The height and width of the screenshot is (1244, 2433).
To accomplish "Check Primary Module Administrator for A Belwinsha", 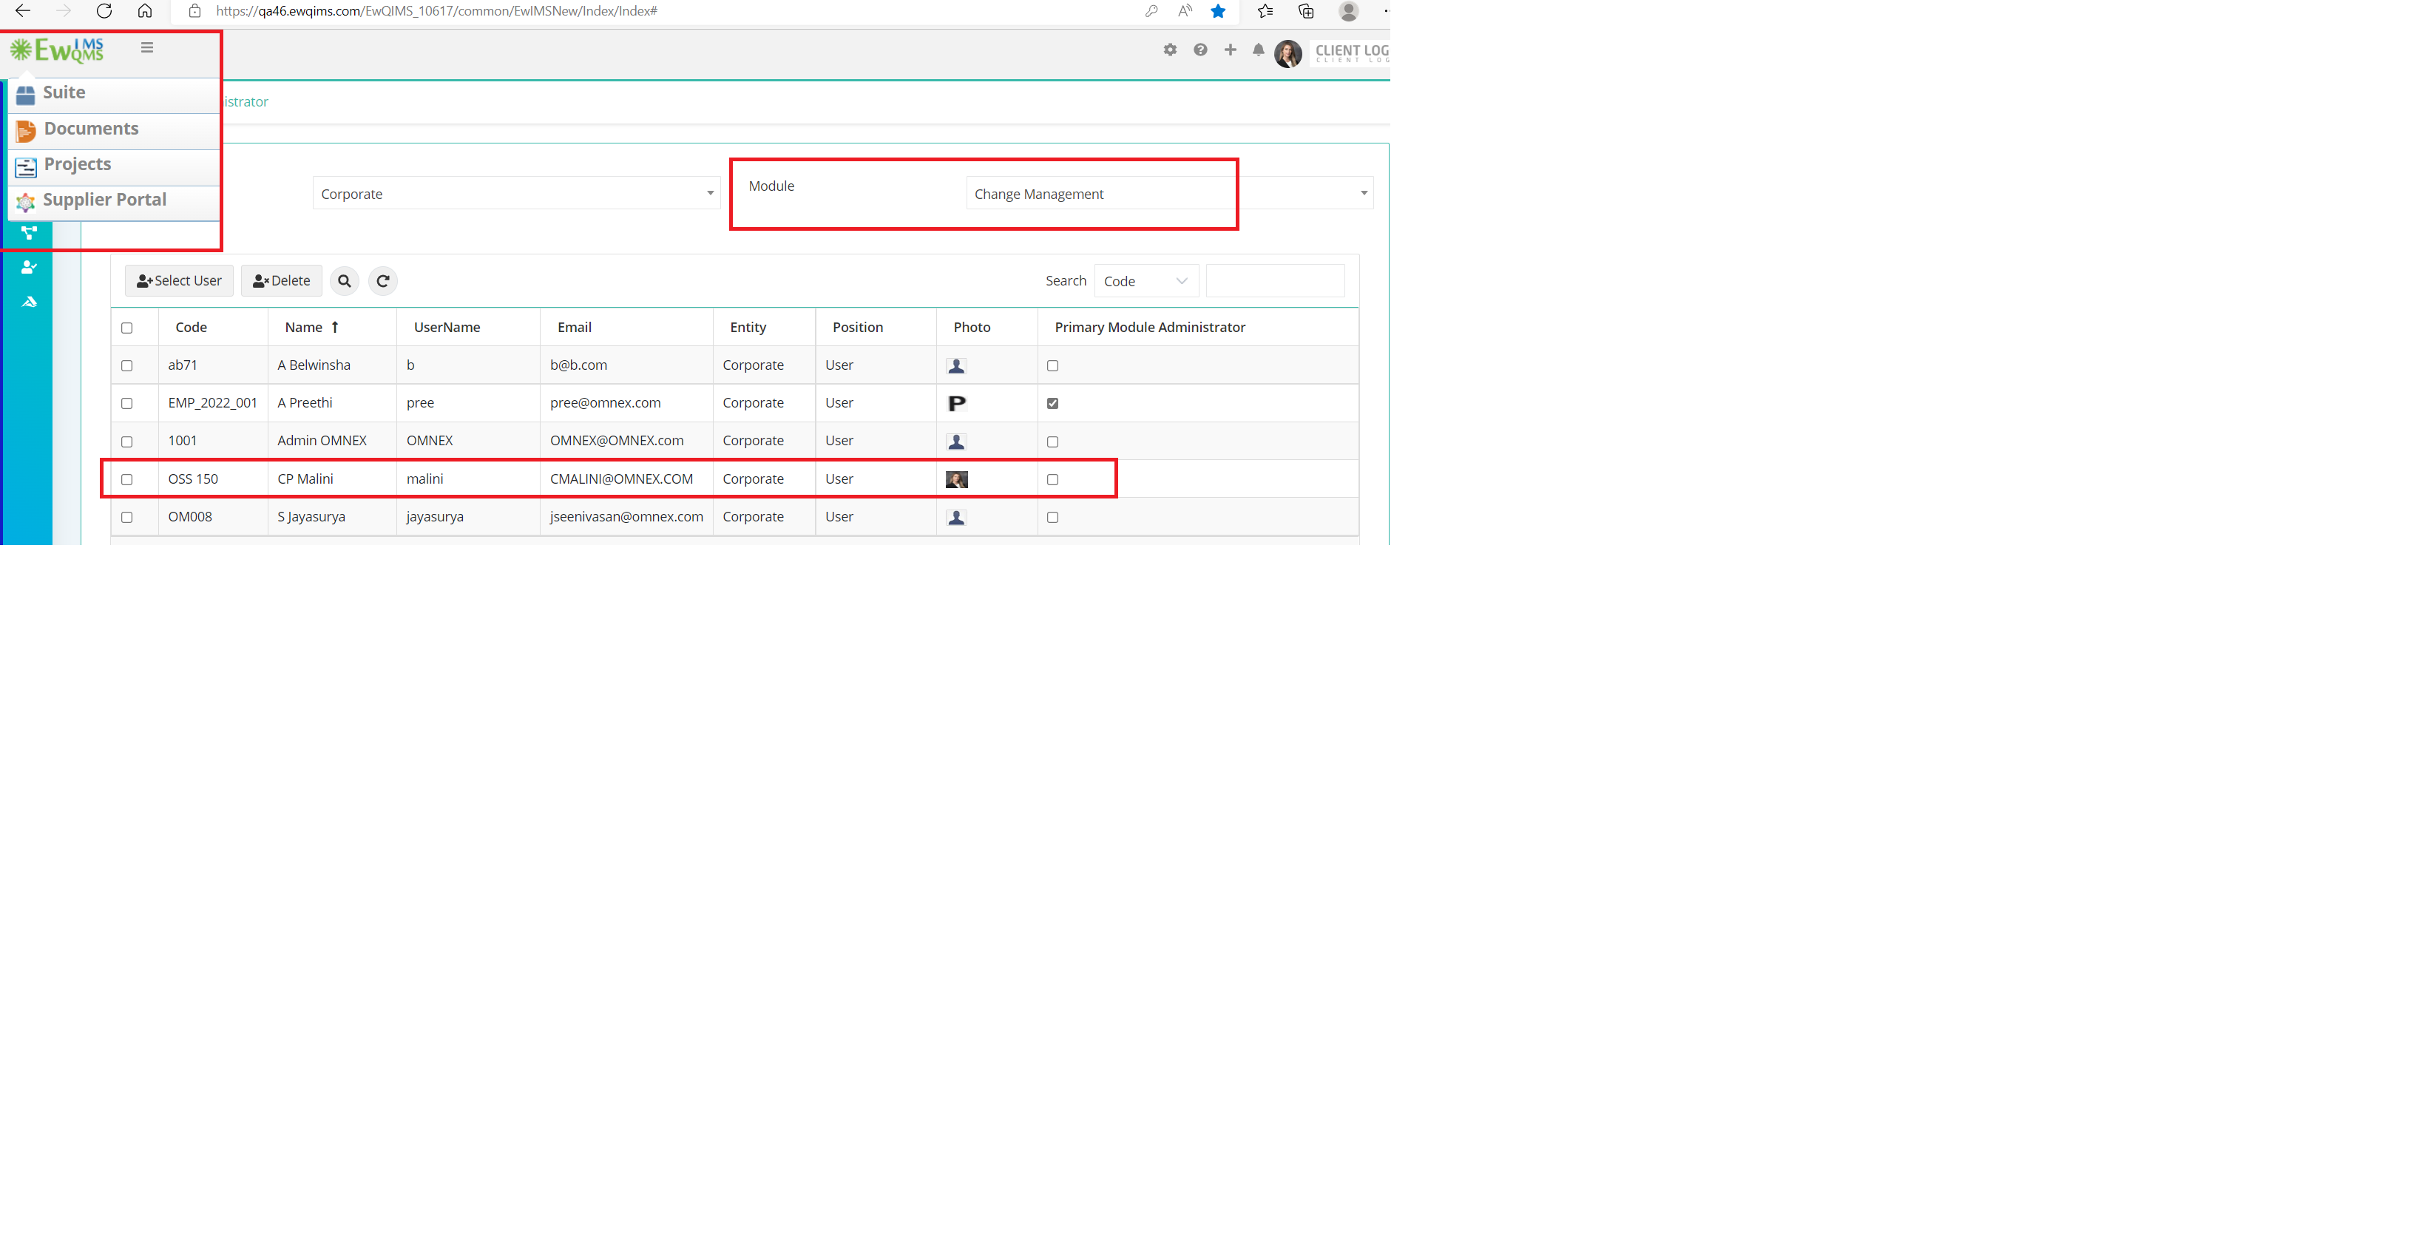I will (x=1052, y=365).
